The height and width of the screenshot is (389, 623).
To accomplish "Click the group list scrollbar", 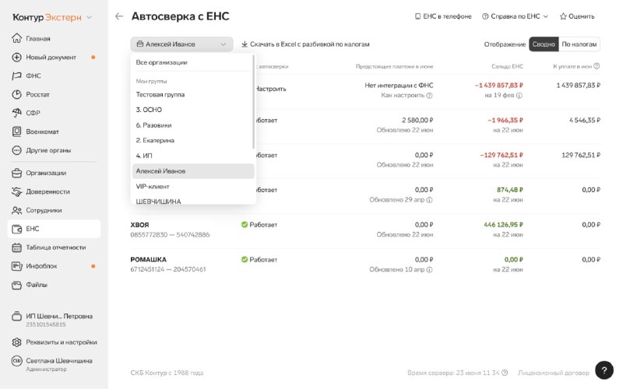I will (x=253, y=102).
